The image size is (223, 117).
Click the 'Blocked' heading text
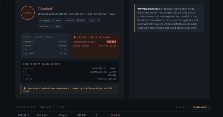[x=45, y=9]
